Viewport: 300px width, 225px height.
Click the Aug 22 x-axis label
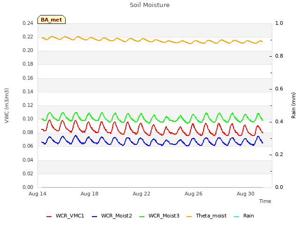142,194
